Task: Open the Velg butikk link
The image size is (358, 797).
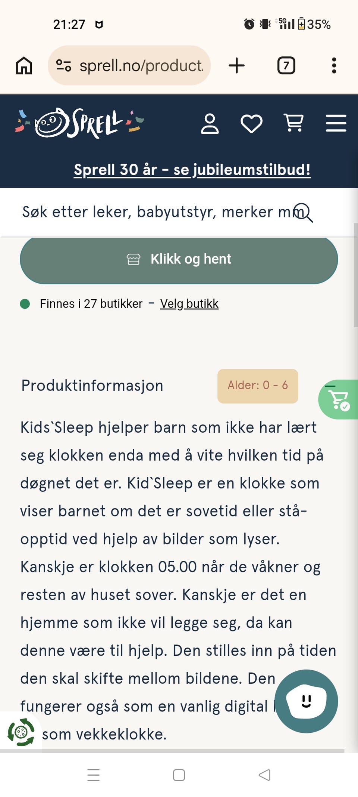Action: (189, 304)
